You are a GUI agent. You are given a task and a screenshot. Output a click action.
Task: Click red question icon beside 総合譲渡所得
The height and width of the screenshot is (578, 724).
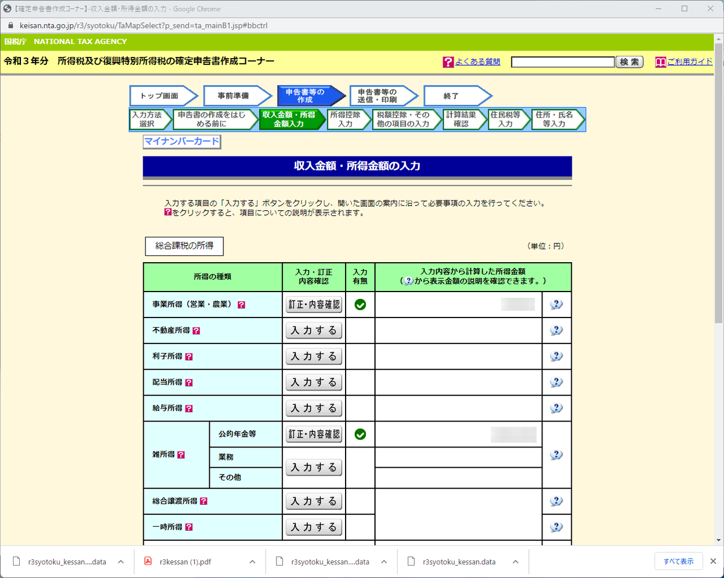pyautogui.click(x=204, y=501)
